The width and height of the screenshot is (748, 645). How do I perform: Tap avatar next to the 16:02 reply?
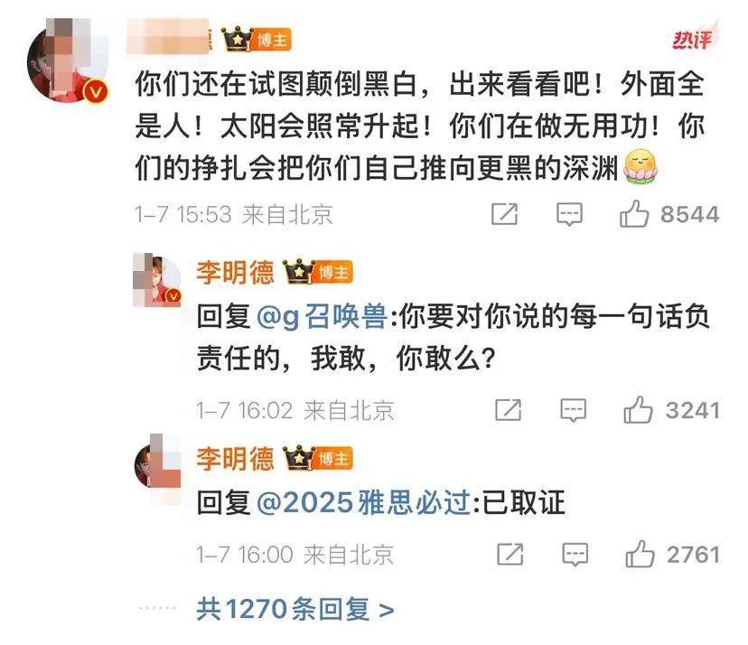click(157, 280)
